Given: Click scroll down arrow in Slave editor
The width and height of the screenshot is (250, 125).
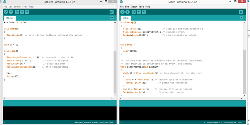Looking at the screenshot, I should click(x=244, y=95).
